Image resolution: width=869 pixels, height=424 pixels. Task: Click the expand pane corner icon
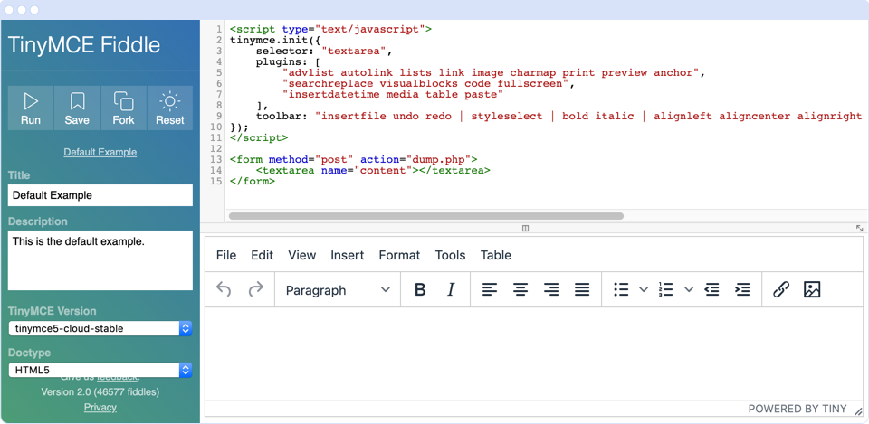pyautogui.click(x=860, y=228)
